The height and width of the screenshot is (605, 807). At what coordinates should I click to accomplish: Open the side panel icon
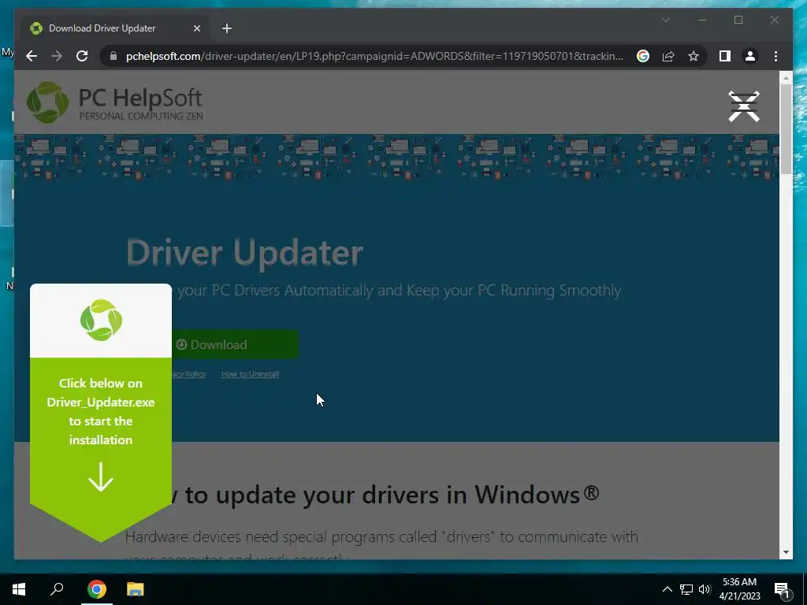(725, 56)
